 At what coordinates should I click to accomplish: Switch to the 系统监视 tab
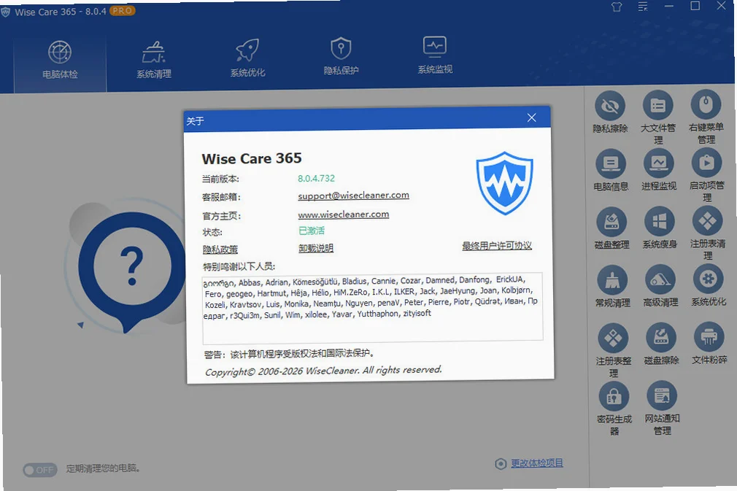pos(435,55)
